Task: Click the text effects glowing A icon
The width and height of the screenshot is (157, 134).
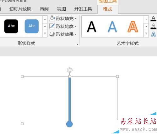Action: [x=154, y=34]
